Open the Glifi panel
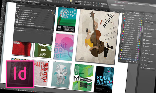The image size is (156, 93). click(x=147, y=26)
